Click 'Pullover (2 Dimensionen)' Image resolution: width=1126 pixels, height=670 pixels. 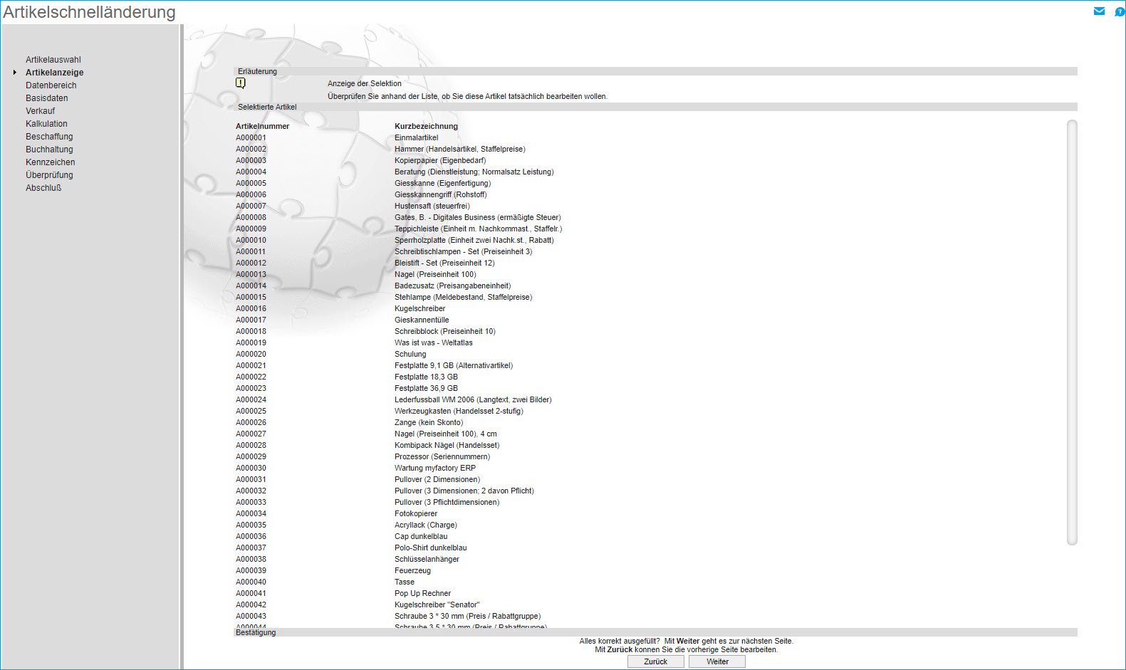pos(437,479)
